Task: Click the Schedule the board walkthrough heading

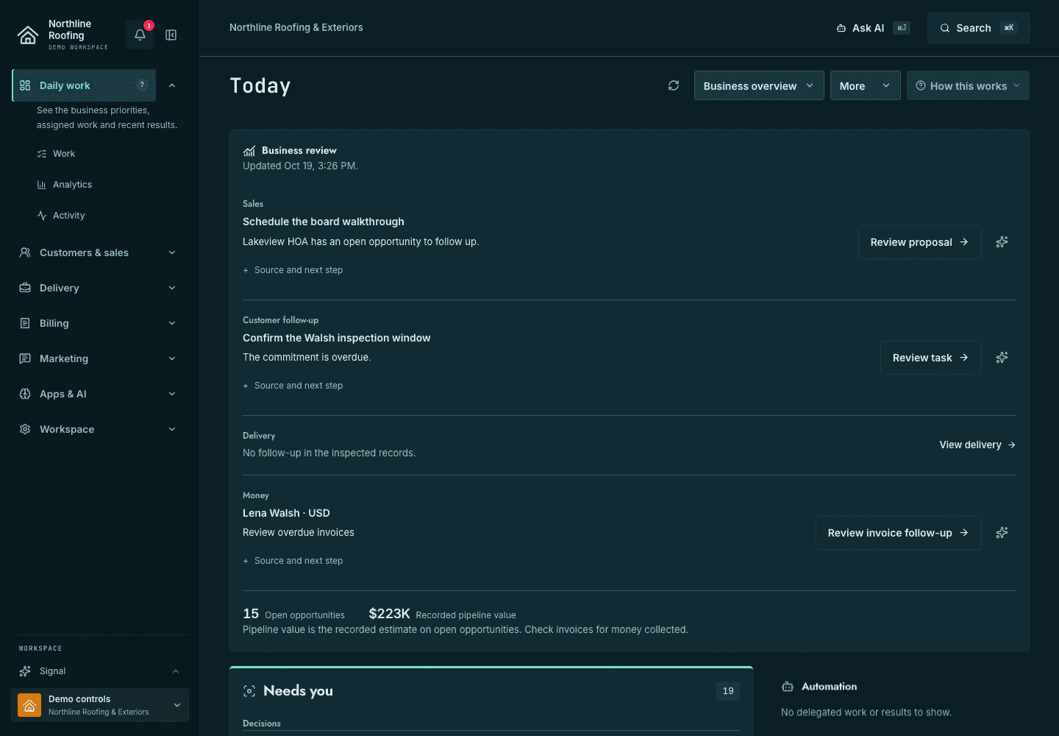Action: (324, 222)
